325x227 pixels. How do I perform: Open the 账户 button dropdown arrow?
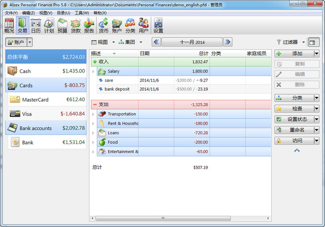(x=30, y=42)
